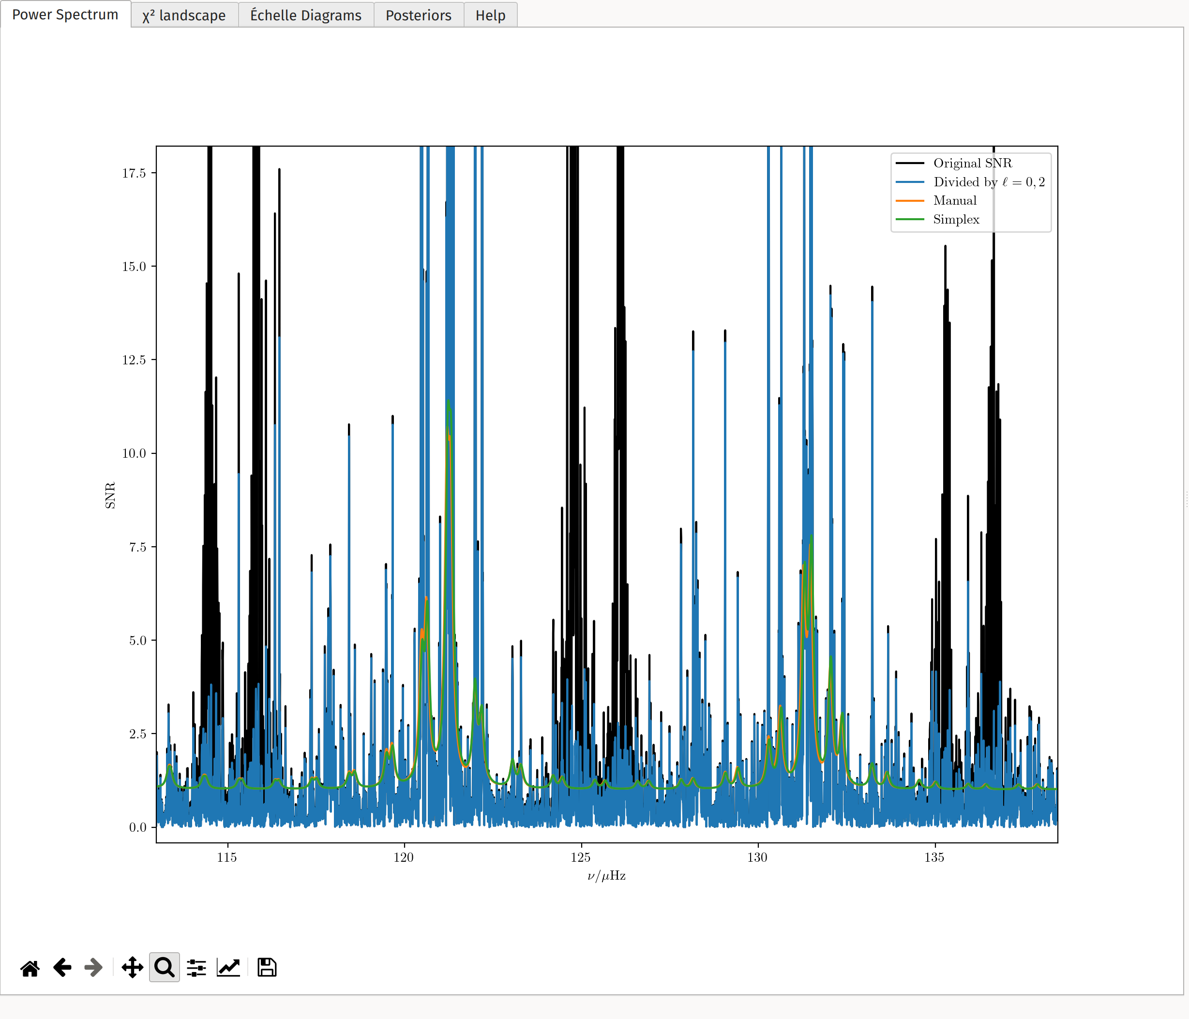Click the y-axis tick label 10.0

(134, 453)
